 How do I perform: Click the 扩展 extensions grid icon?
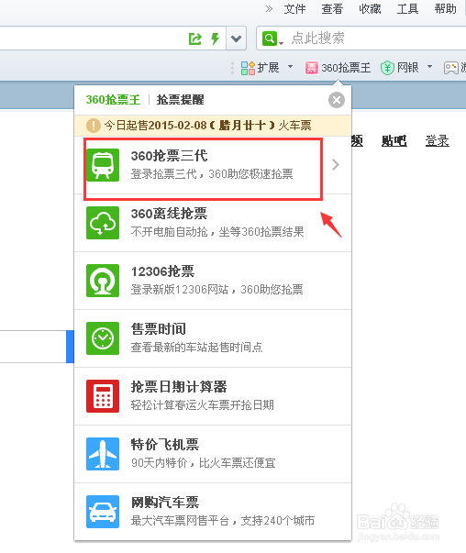tap(248, 68)
